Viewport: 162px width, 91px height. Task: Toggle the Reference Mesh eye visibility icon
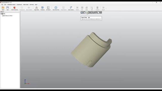[4, 16]
